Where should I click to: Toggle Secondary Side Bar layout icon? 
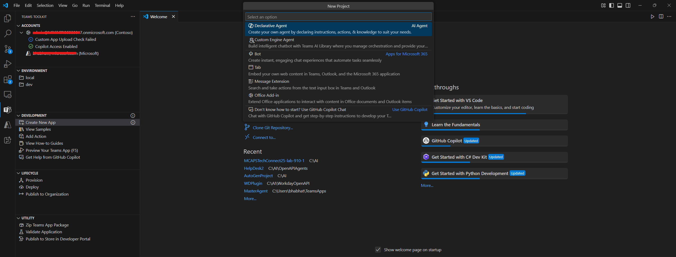628,5
